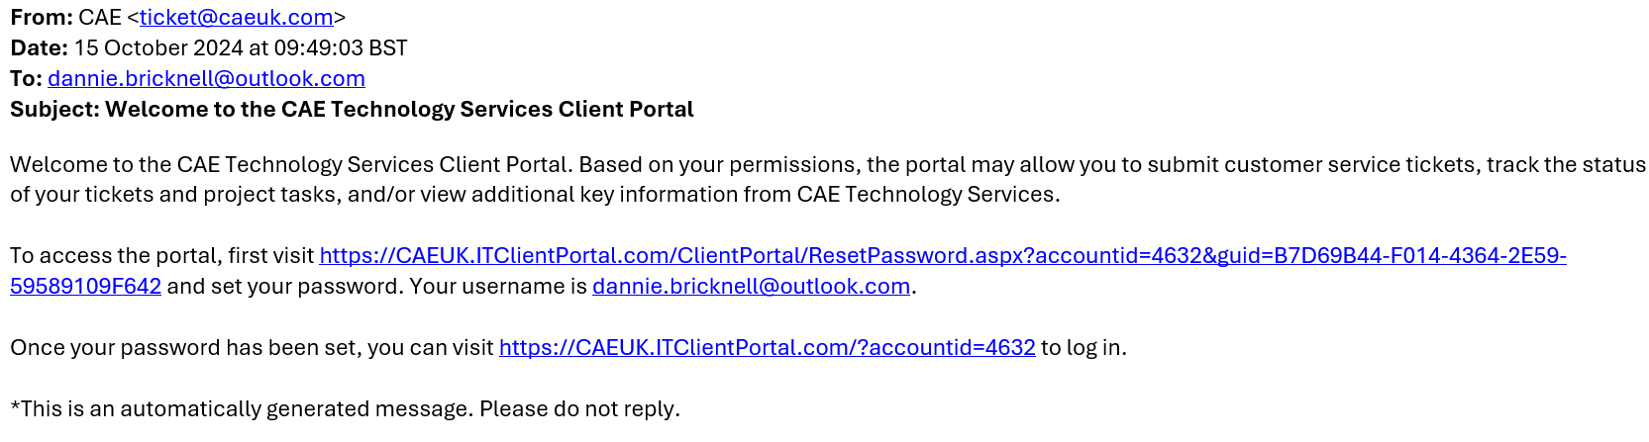Click the subject text 'Welcome to the CAE Technology Services Client Portal'

coord(399,110)
